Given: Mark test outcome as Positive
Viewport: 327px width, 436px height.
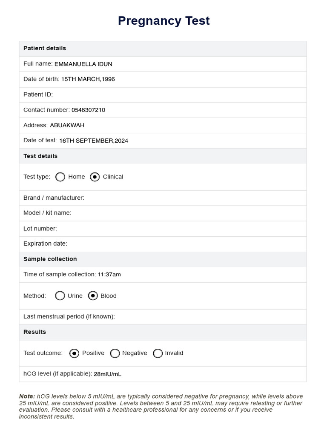Looking at the screenshot, I should tap(74, 353).
